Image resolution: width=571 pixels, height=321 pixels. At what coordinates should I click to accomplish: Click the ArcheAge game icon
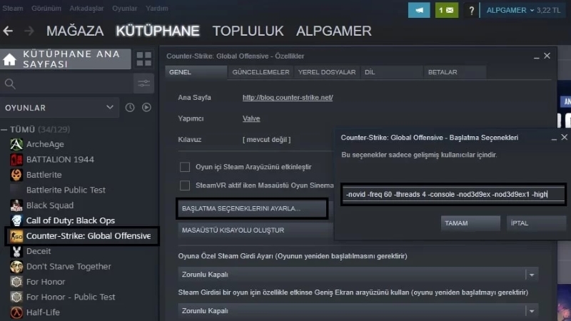point(16,145)
